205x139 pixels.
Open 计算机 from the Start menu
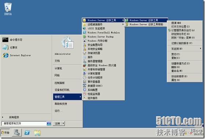point(58,68)
